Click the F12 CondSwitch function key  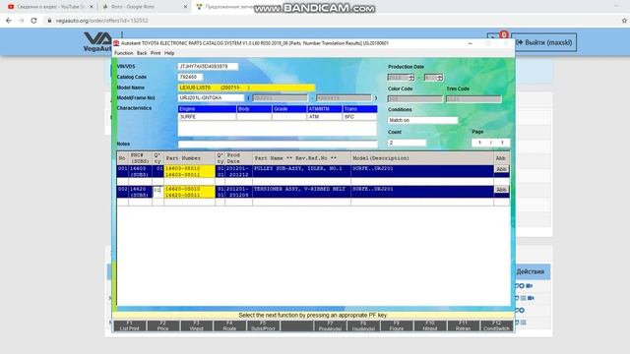496,325
